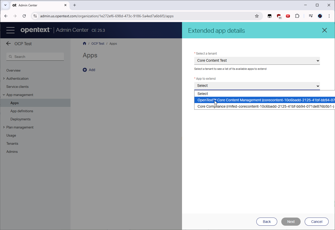Choose the Core Compliance option
Image resolution: width=335 pixels, height=230 pixels.
264,106
